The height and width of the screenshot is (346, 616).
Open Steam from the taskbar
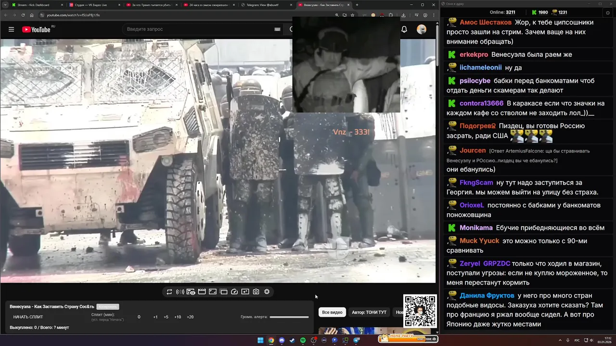click(x=292, y=340)
